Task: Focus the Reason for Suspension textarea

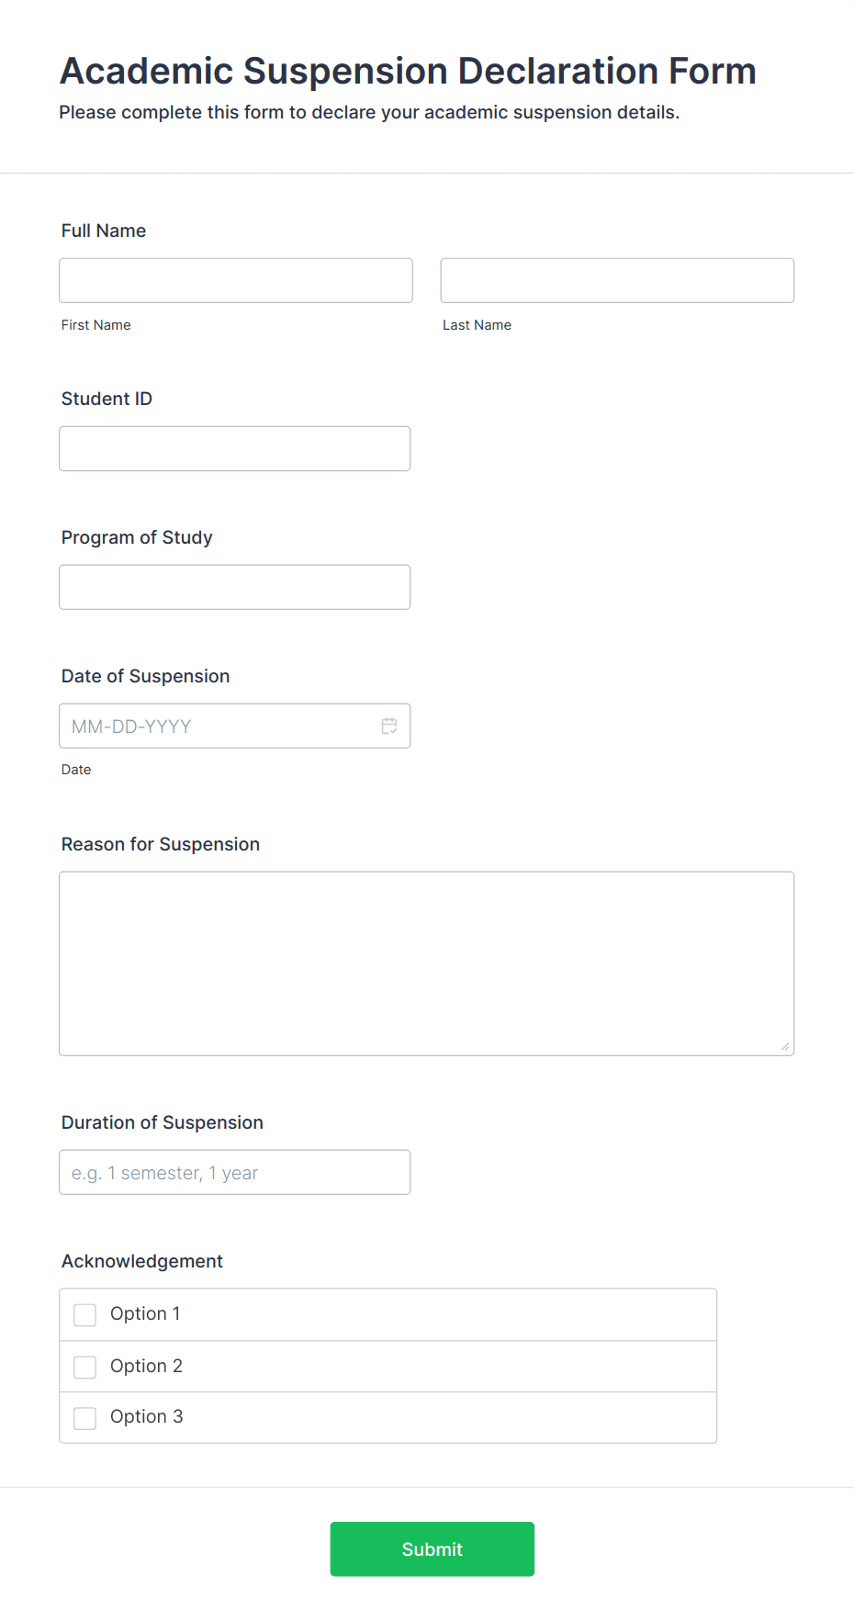Action: pyautogui.click(x=427, y=963)
